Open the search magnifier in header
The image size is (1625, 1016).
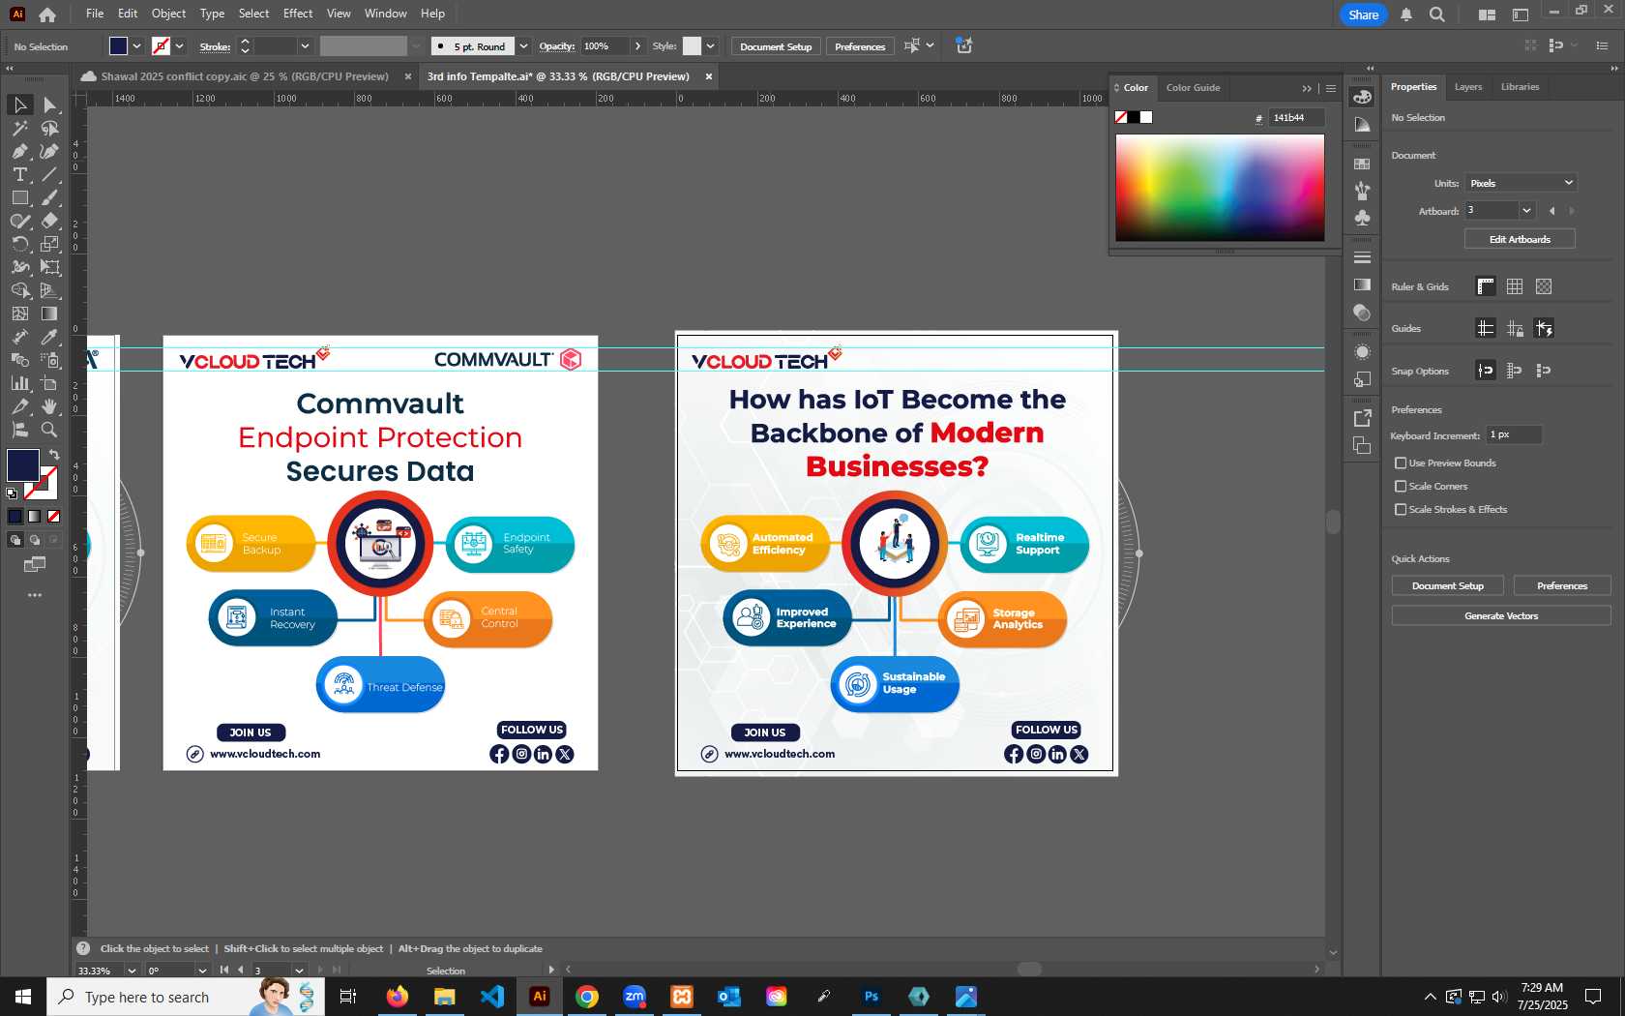tap(1437, 15)
